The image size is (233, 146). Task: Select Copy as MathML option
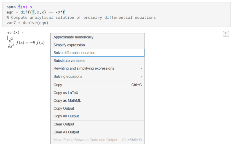pyautogui.click(x=67, y=101)
